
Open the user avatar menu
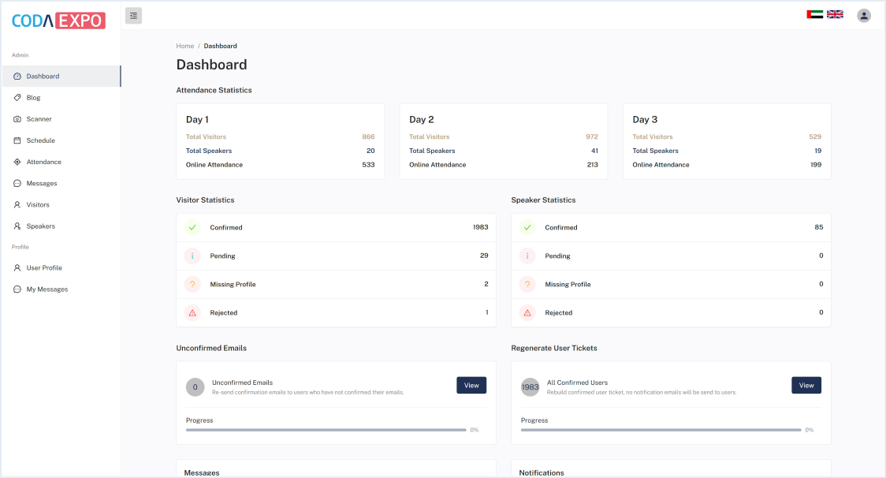pyautogui.click(x=864, y=16)
